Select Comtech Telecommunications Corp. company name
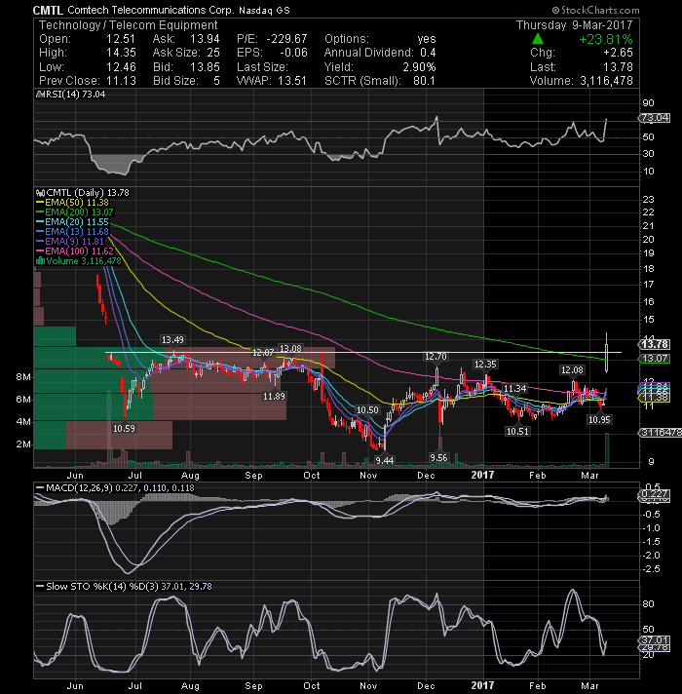 [150, 10]
